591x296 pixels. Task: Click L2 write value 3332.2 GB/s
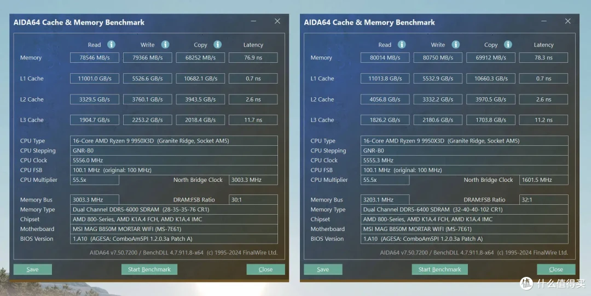pyautogui.click(x=438, y=99)
